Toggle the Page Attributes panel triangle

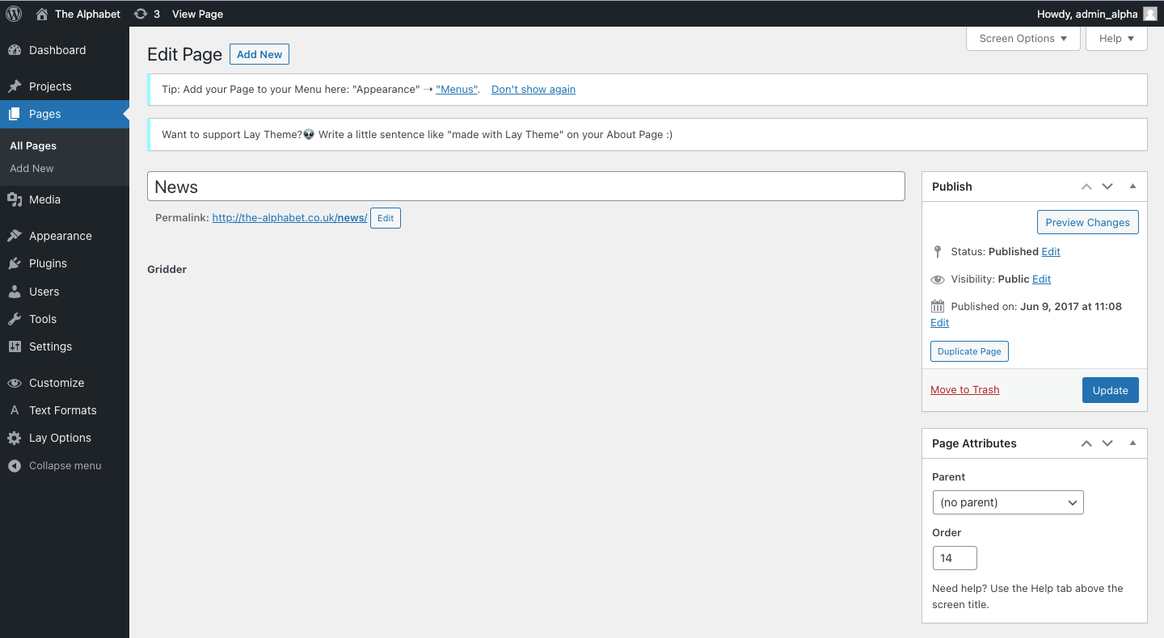(x=1132, y=443)
